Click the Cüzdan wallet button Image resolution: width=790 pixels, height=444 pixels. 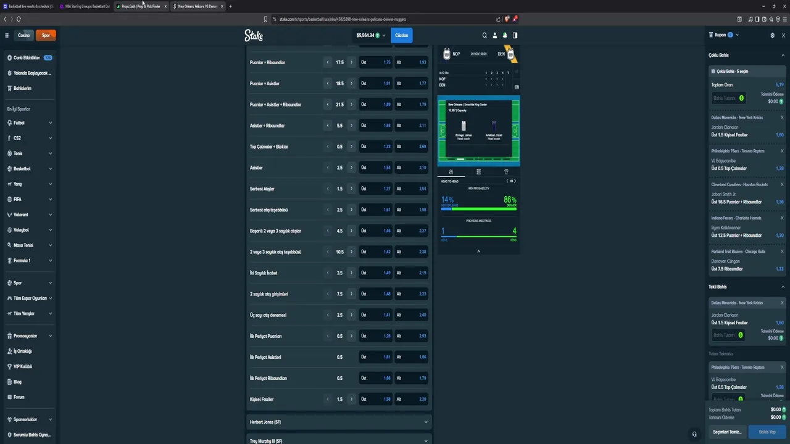(402, 35)
